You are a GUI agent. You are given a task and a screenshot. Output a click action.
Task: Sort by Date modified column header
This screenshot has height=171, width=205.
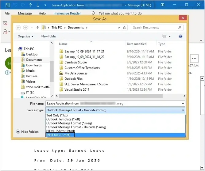(137, 44)
